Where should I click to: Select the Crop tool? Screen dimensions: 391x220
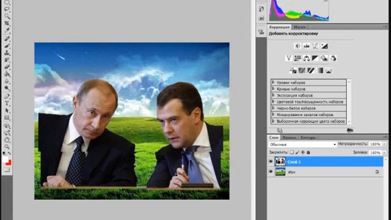(x=7, y=23)
